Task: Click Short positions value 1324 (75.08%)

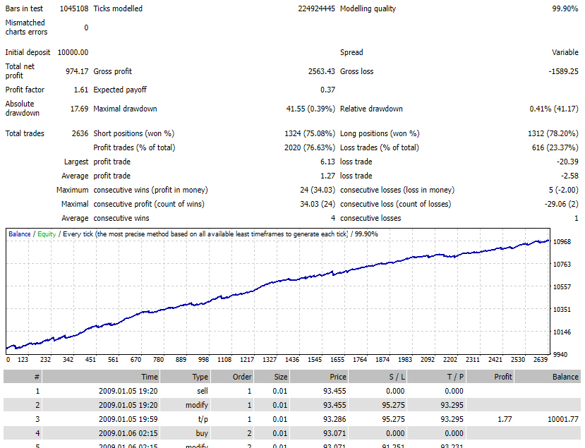Action: [x=310, y=133]
